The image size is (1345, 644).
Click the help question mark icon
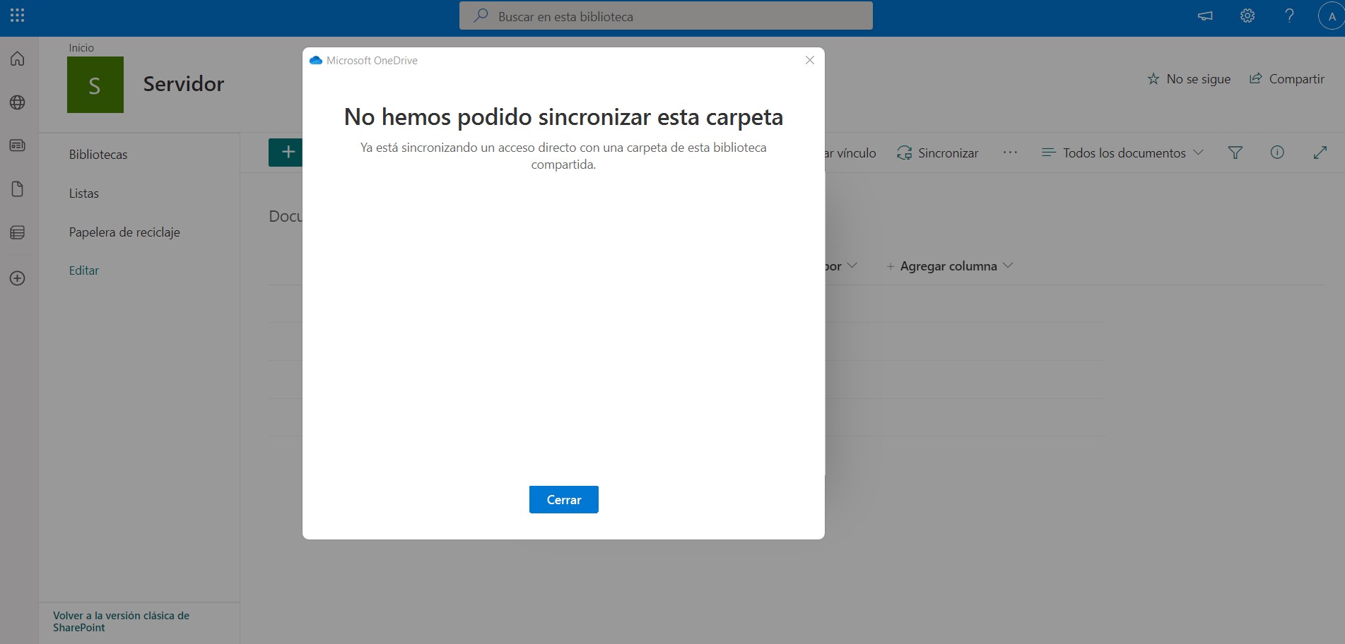click(1289, 16)
